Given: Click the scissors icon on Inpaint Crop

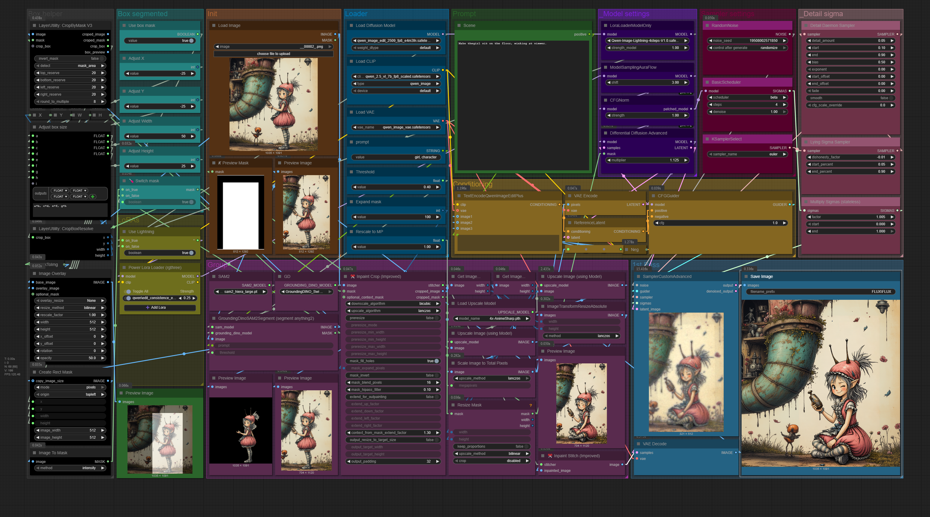Looking at the screenshot, I should pos(352,277).
